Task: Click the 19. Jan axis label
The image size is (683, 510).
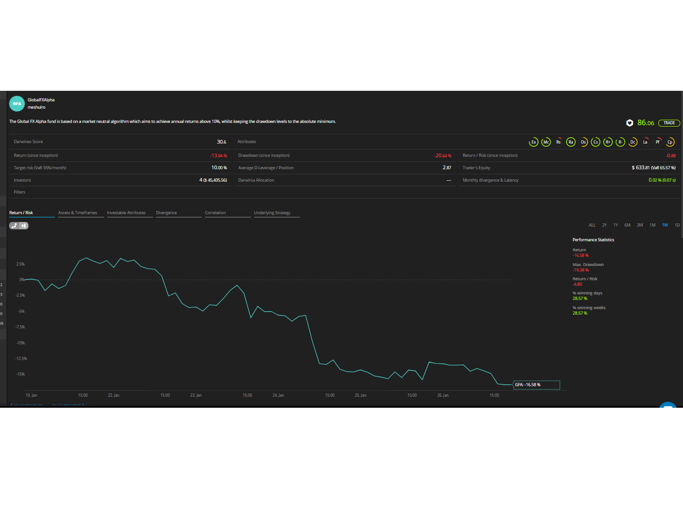Action: click(31, 395)
